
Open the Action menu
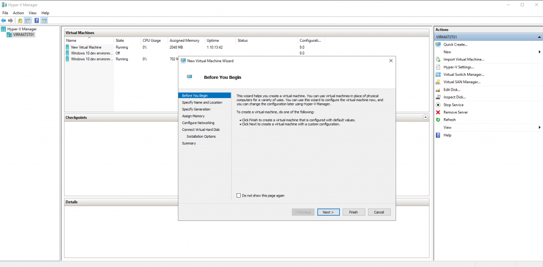click(x=19, y=13)
